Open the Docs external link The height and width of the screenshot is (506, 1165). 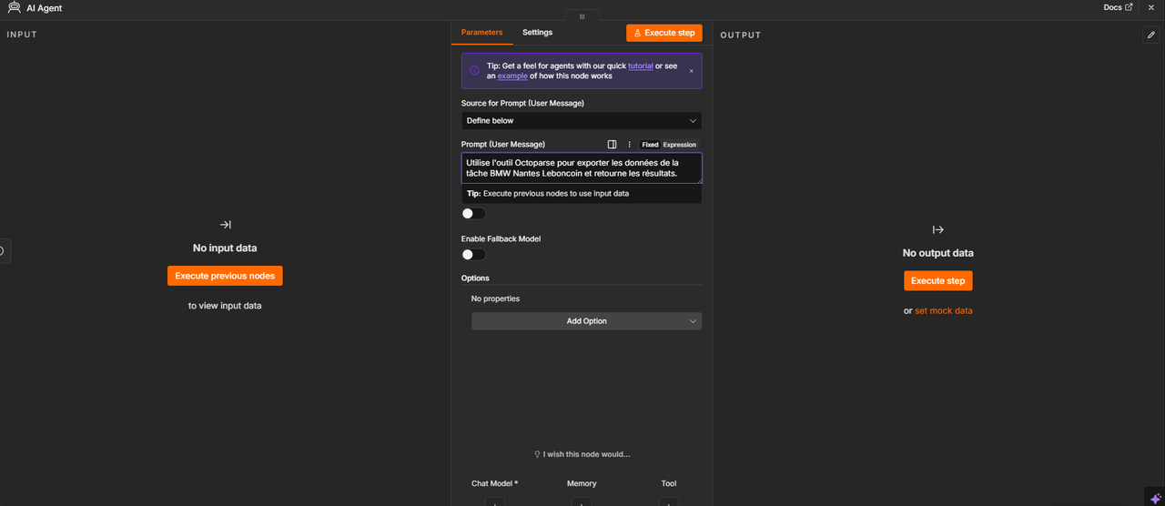[x=1118, y=7]
